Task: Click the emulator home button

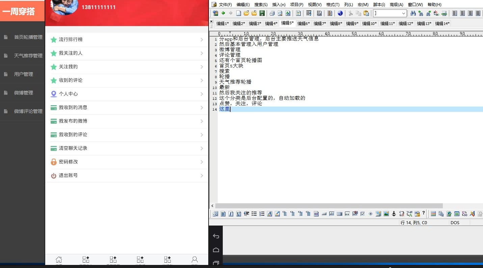Action: [216, 250]
